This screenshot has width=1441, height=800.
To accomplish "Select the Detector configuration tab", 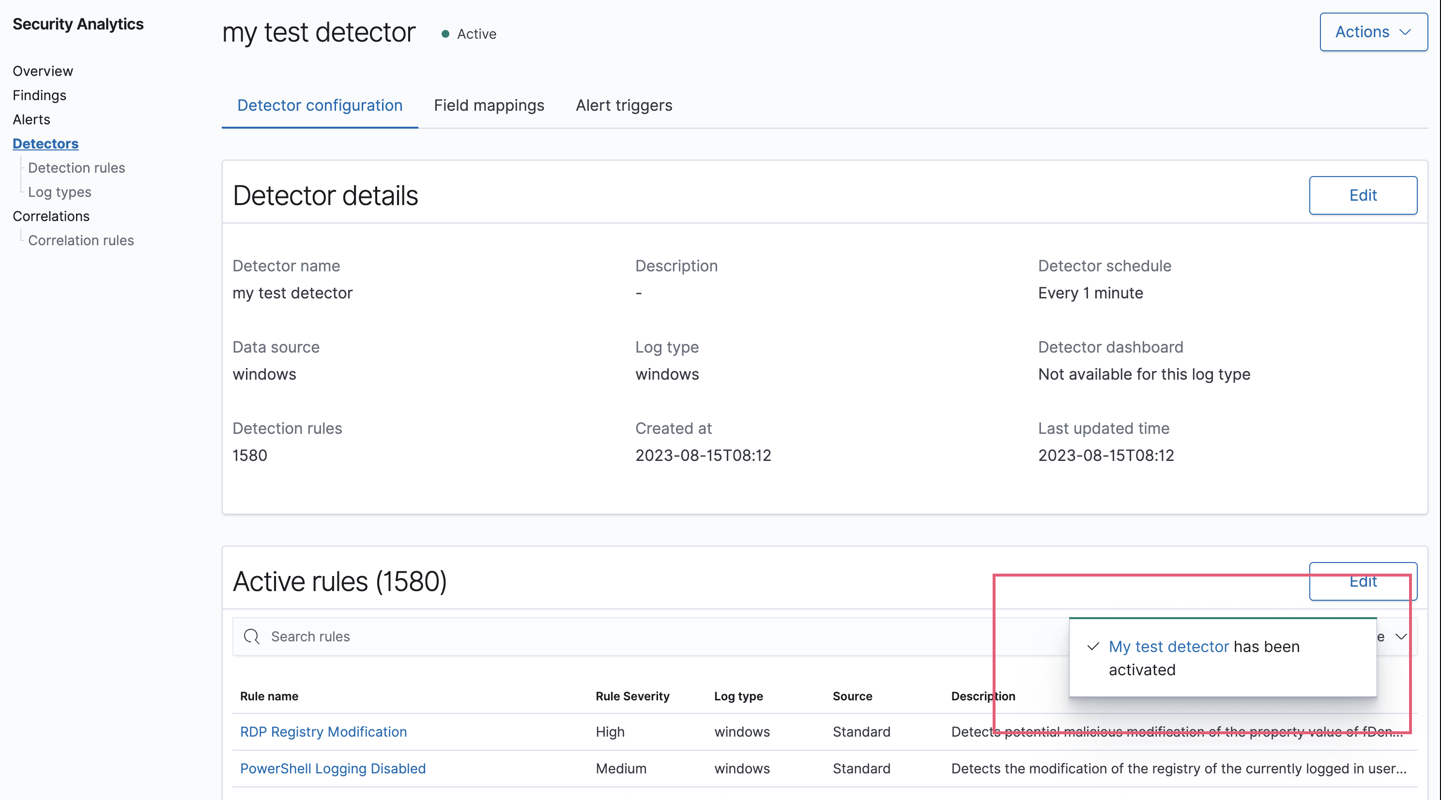I will [320, 105].
